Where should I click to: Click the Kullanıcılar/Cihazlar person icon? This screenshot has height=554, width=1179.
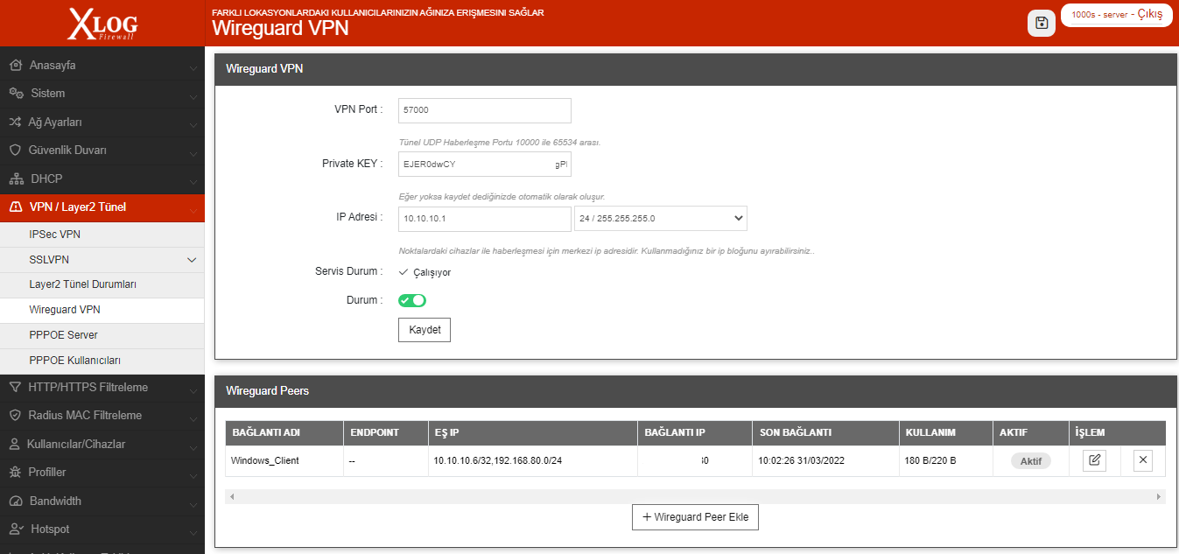[x=15, y=445]
